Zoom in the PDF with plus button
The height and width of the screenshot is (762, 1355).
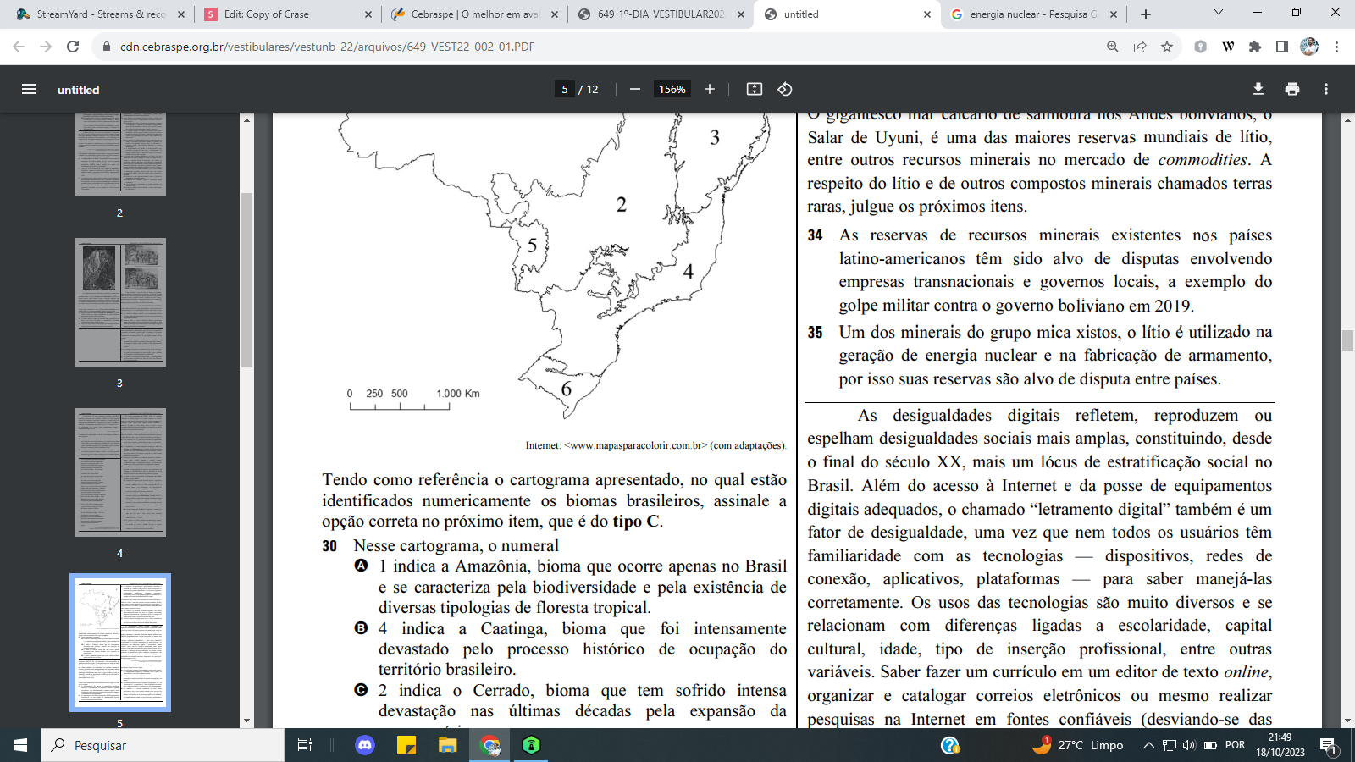point(710,89)
